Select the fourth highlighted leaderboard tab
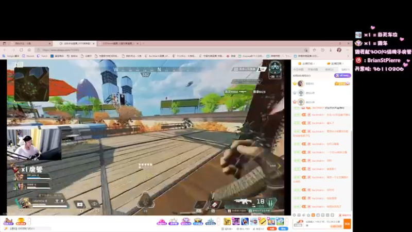 [x=345, y=70]
